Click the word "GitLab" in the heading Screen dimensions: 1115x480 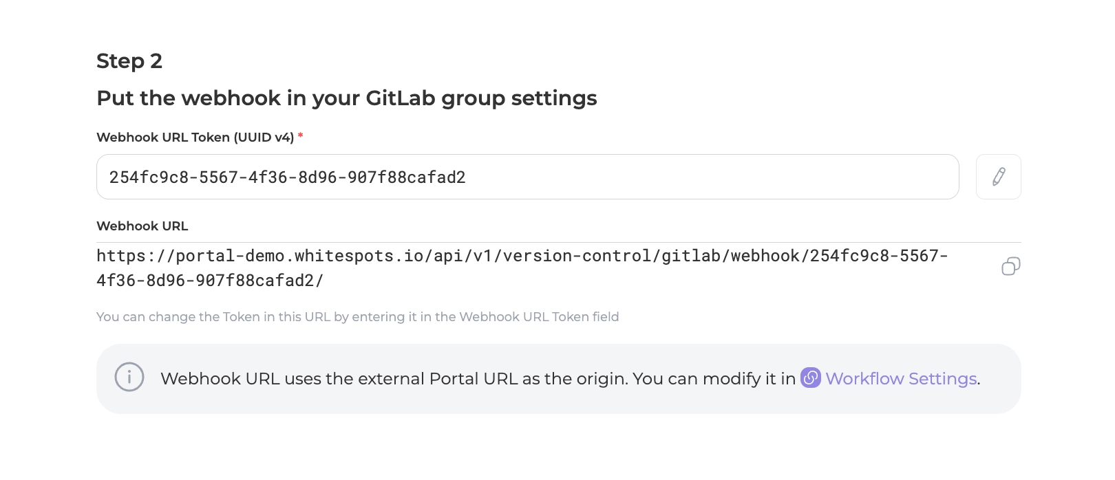400,98
